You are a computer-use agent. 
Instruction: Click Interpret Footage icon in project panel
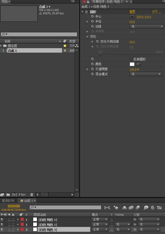tap(2, 195)
